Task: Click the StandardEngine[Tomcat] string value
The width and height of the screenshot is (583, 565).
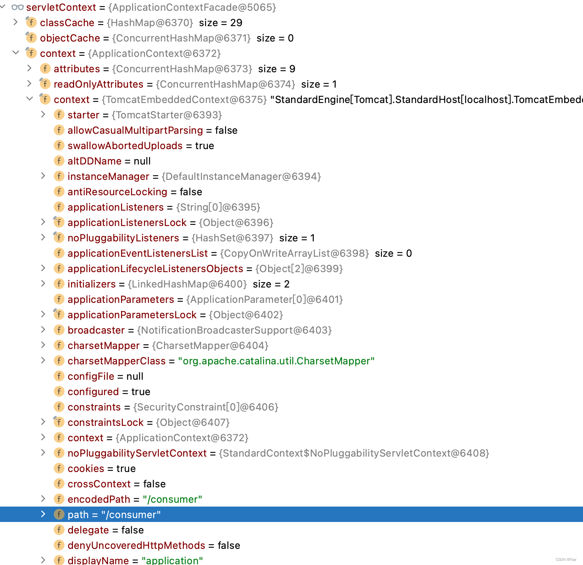Action: click(426, 100)
